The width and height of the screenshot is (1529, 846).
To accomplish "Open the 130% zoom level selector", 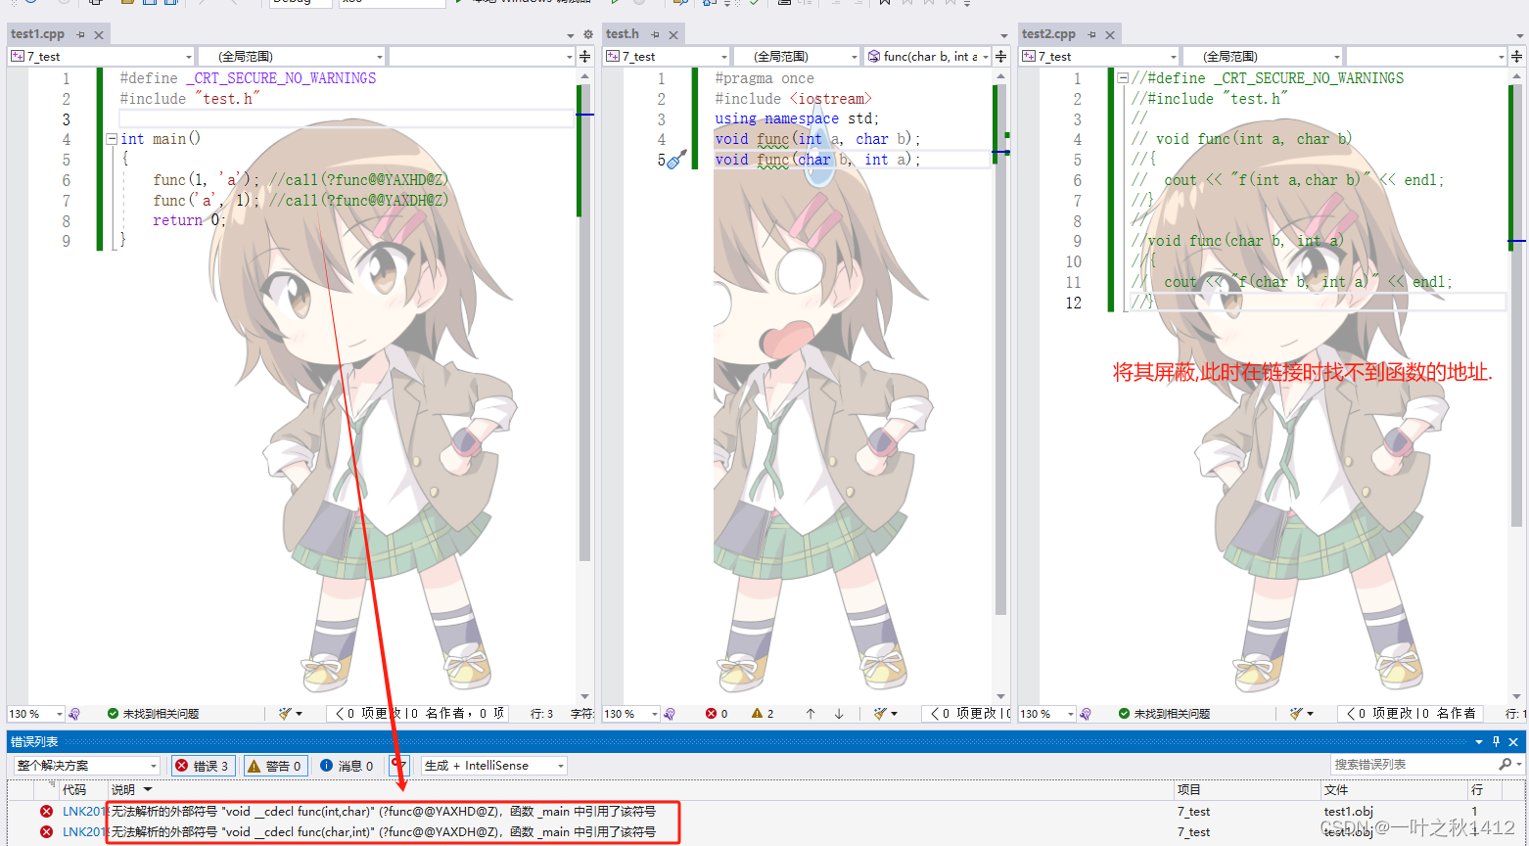I will (x=32, y=713).
